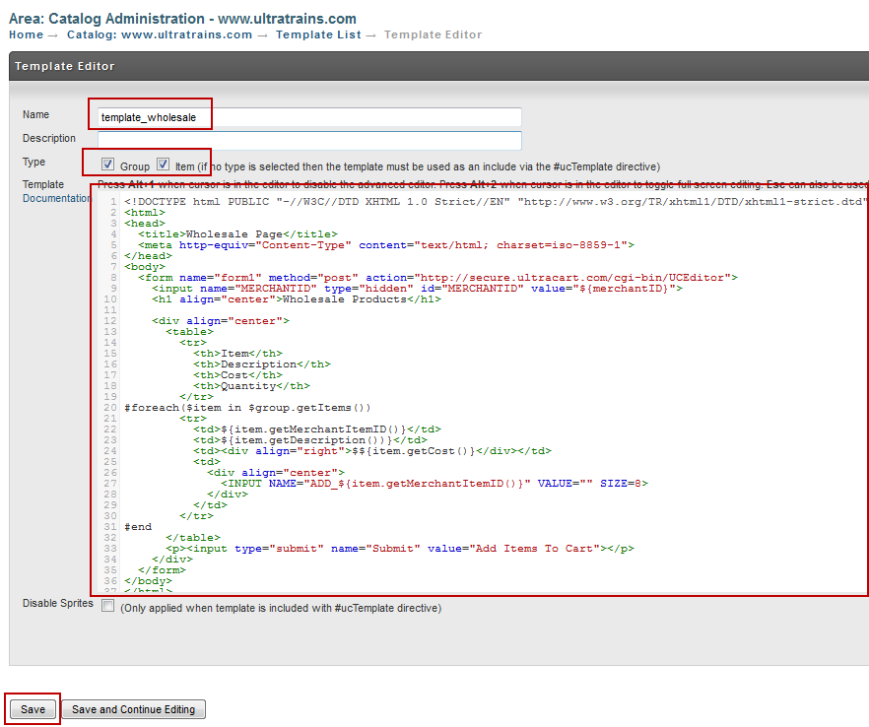Viewport: 869px width, 727px height.
Task: Enable the Disable Sprites checkbox
Action: tap(108, 606)
